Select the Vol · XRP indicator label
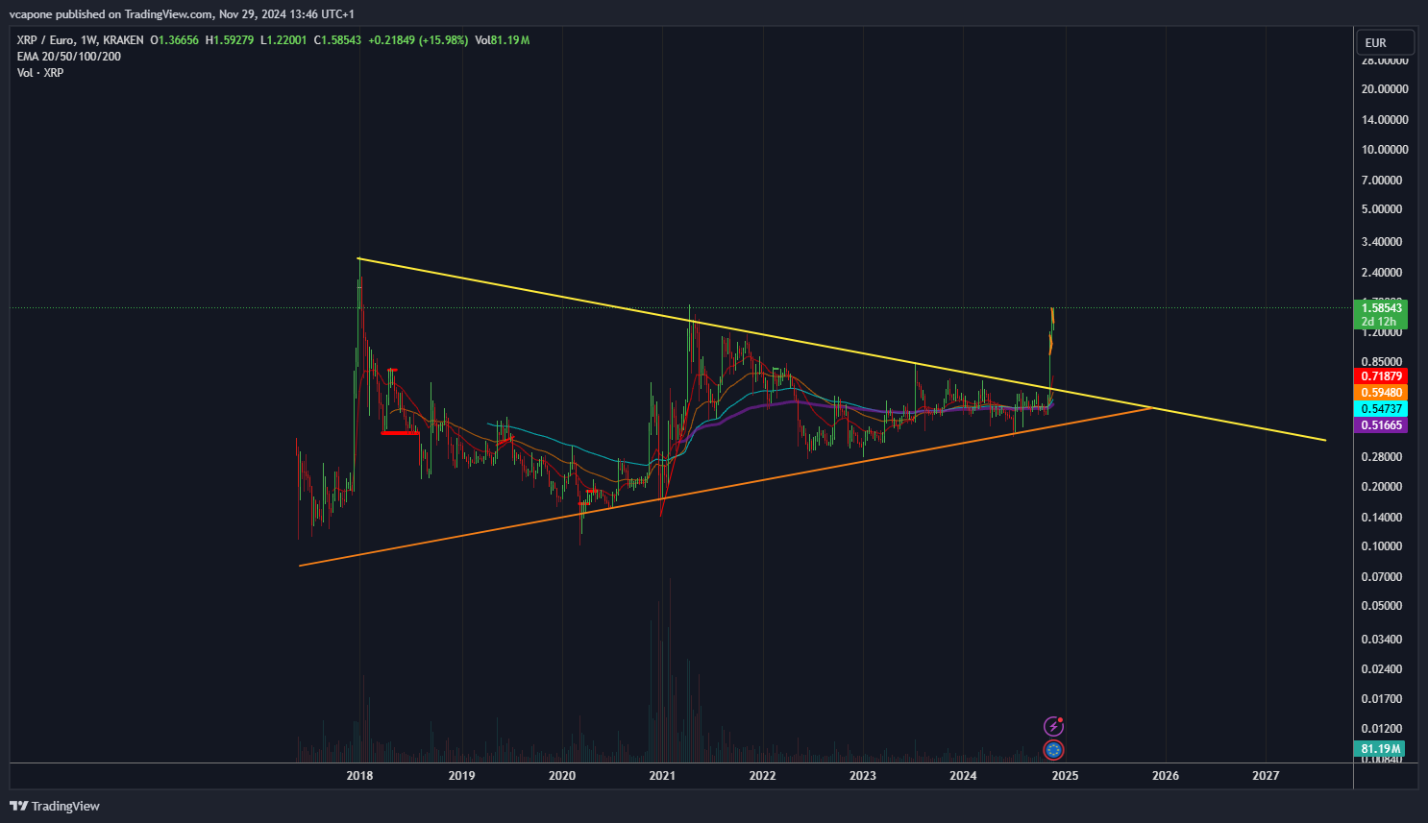Viewport: 1428px width, 823px height. tap(40, 73)
